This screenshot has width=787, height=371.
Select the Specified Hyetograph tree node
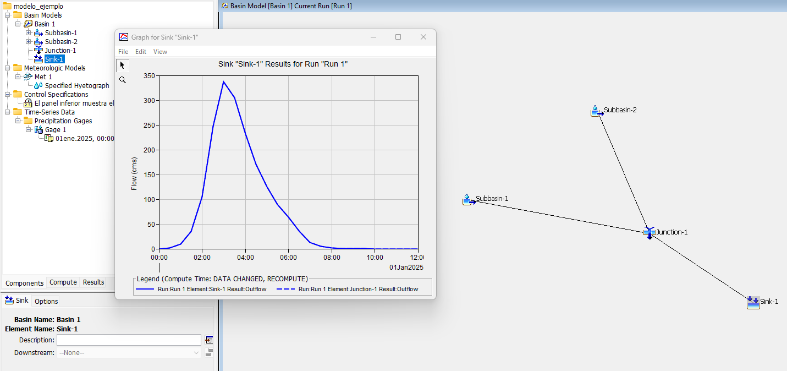click(76, 86)
